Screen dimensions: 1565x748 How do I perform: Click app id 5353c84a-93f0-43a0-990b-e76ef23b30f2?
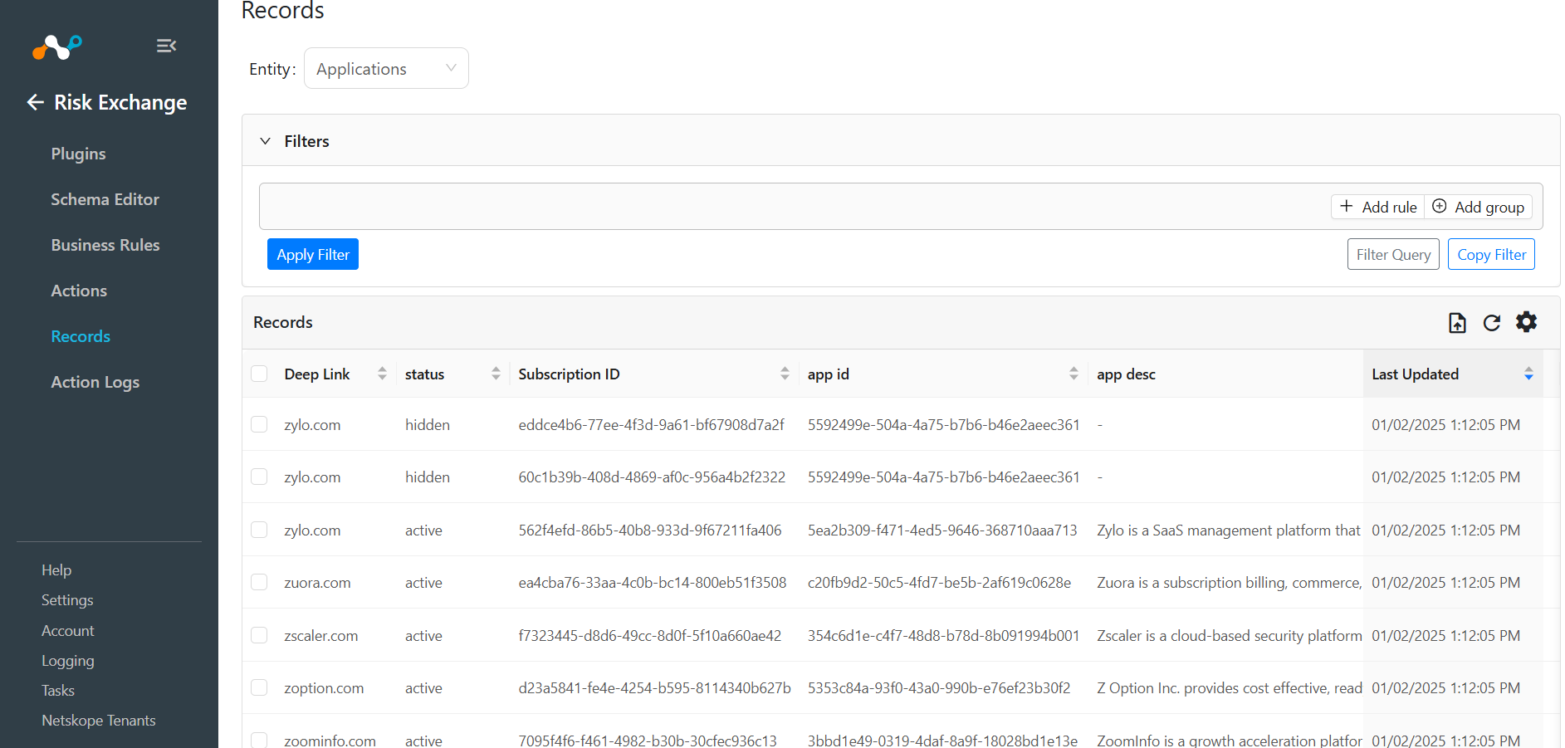pos(939,688)
